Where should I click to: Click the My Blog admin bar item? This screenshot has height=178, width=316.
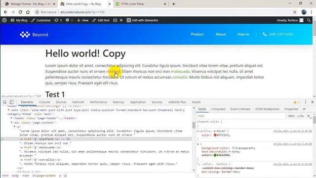pyautogui.click(x=19, y=20)
